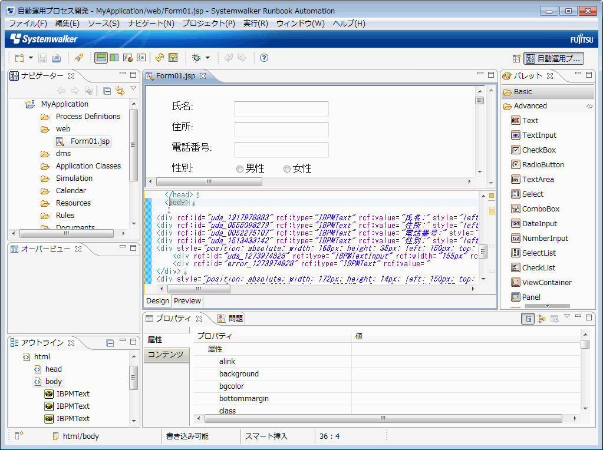The image size is (603, 450).
Task: Select the 女性 radio button
Action: tap(287, 169)
